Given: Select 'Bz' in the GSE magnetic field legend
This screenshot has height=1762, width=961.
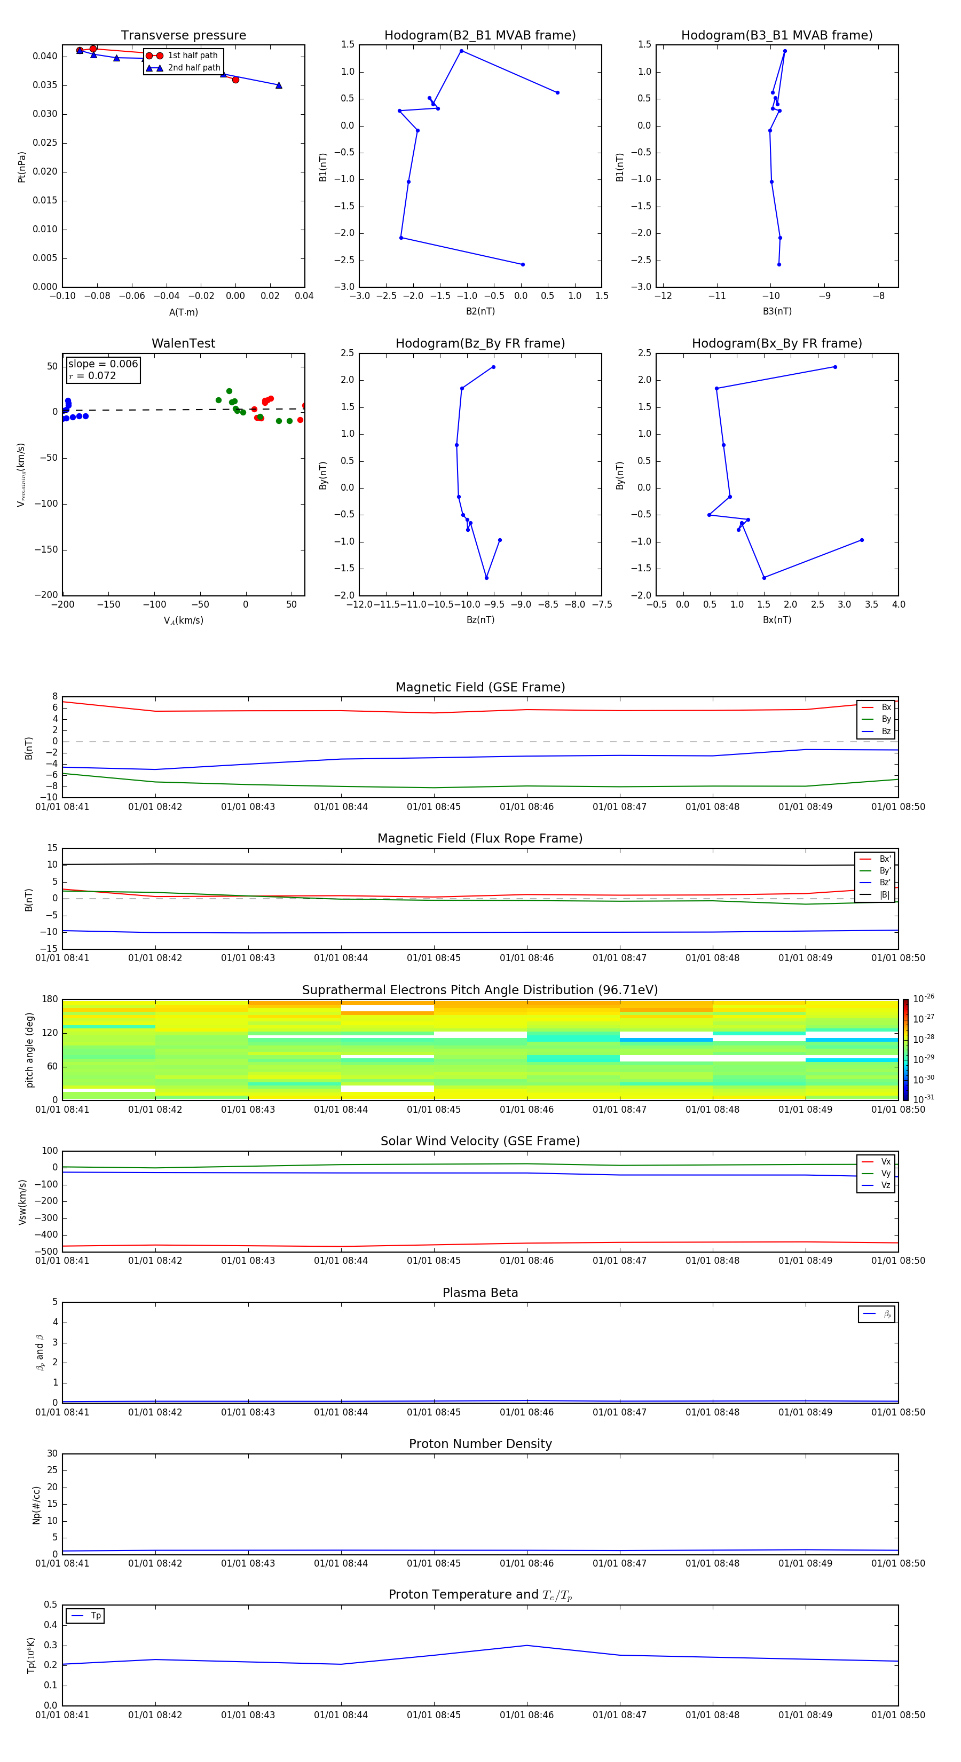Looking at the screenshot, I should [876, 731].
